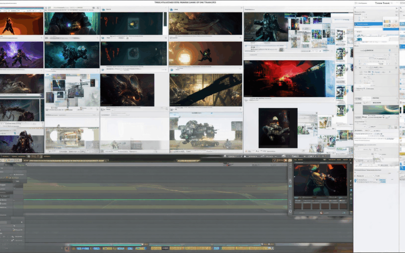Click the green line track in the timeline

[x=155, y=199]
